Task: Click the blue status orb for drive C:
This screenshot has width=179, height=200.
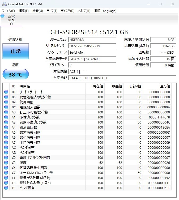Action: [3, 16]
